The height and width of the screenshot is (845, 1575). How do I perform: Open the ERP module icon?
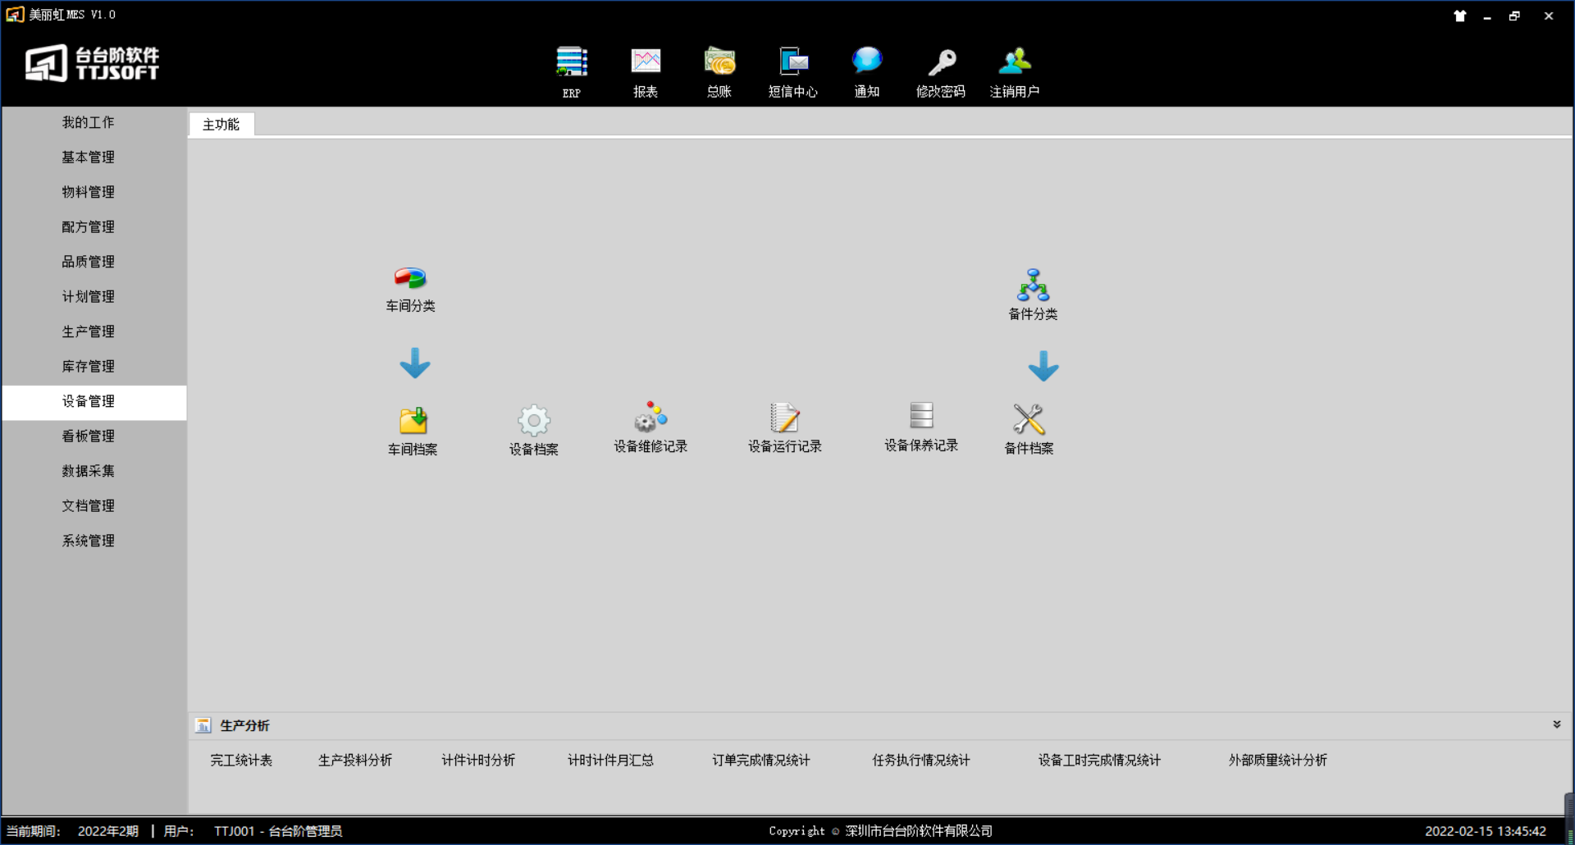(x=571, y=62)
